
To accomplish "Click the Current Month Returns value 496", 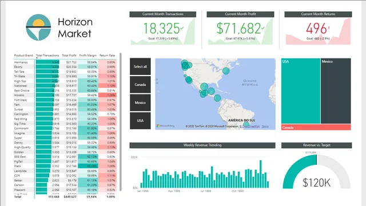I will 316,29.
